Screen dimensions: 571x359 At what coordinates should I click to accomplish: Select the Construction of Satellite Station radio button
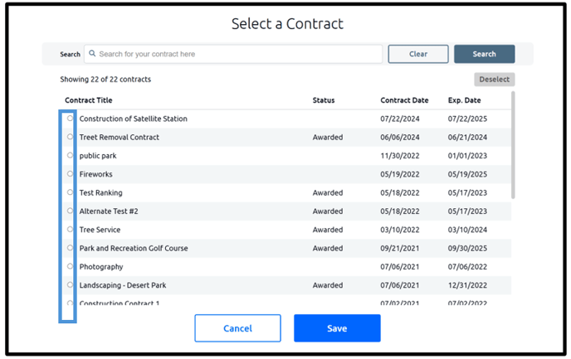click(x=70, y=119)
